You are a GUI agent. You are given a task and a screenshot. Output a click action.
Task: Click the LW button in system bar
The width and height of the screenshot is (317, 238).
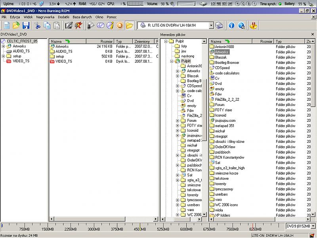click(x=230, y=4)
